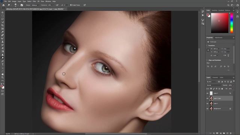Switch to the Swatches tab

click(214, 10)
